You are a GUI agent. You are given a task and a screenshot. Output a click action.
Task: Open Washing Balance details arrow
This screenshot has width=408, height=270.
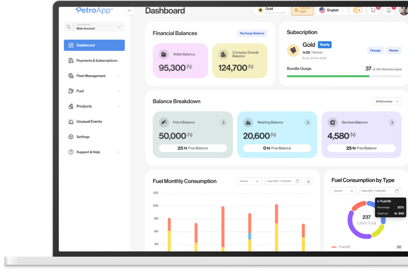pyautogui.click(x=308, y=122)
